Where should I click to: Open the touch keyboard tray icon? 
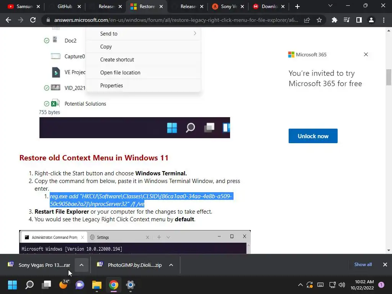point(320,285)
